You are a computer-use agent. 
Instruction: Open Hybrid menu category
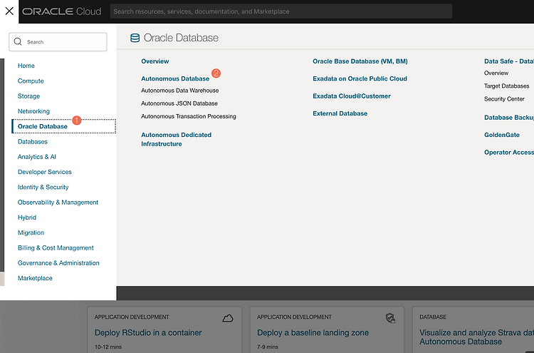(x=27, y=218)
